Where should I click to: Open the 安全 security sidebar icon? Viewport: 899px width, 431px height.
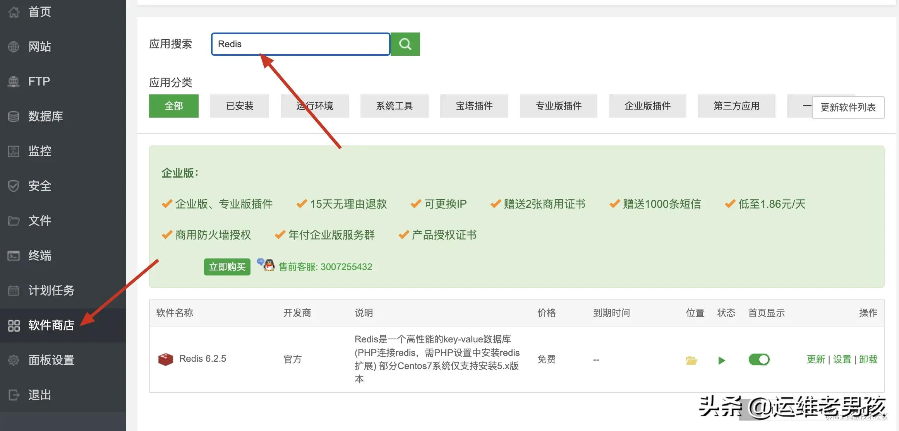[14, 186]
